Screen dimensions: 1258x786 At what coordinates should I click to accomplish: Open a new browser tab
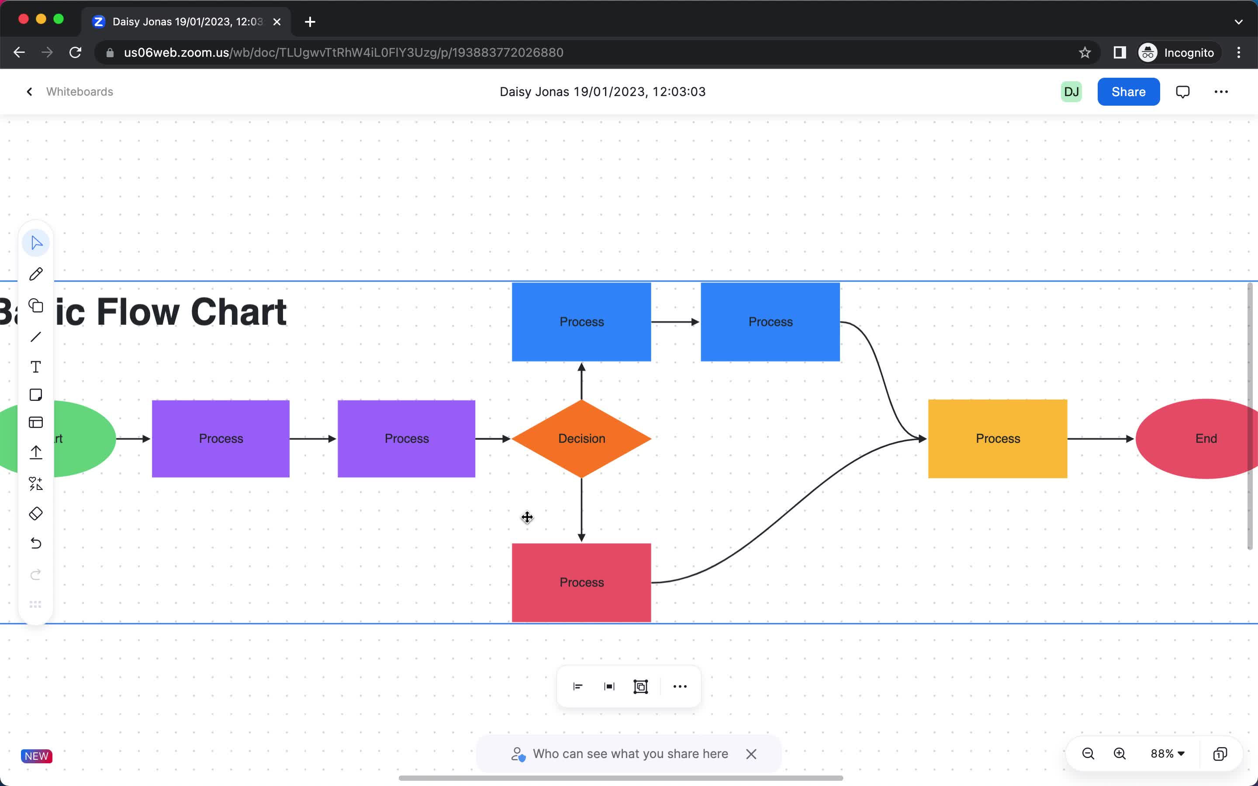click(x=310, y=22)
